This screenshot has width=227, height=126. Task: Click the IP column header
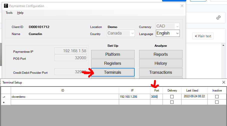tap(135, 90)
